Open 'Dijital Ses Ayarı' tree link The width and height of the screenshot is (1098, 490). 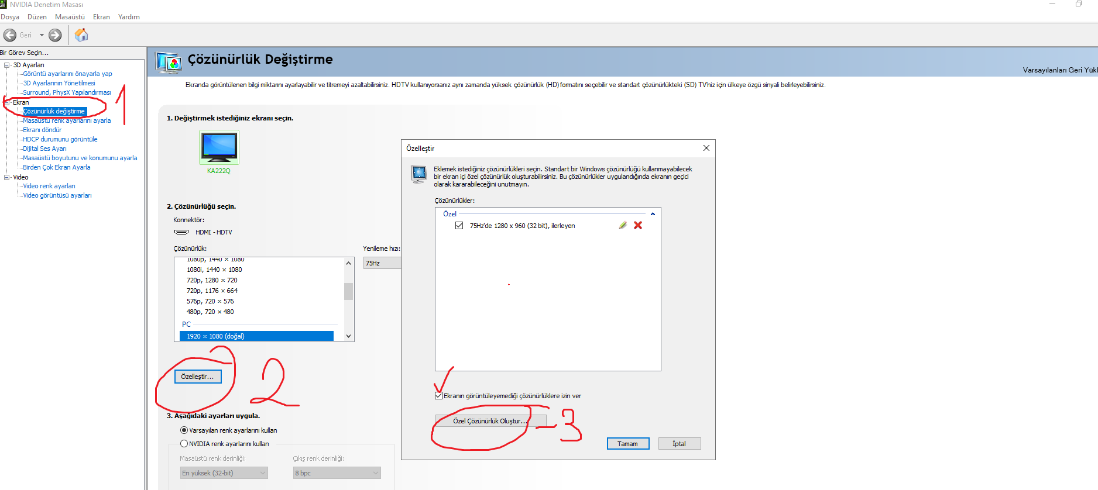coord(44,149)
